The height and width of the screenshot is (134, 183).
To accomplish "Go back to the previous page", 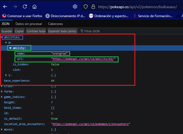I will (x=5, y=7).
